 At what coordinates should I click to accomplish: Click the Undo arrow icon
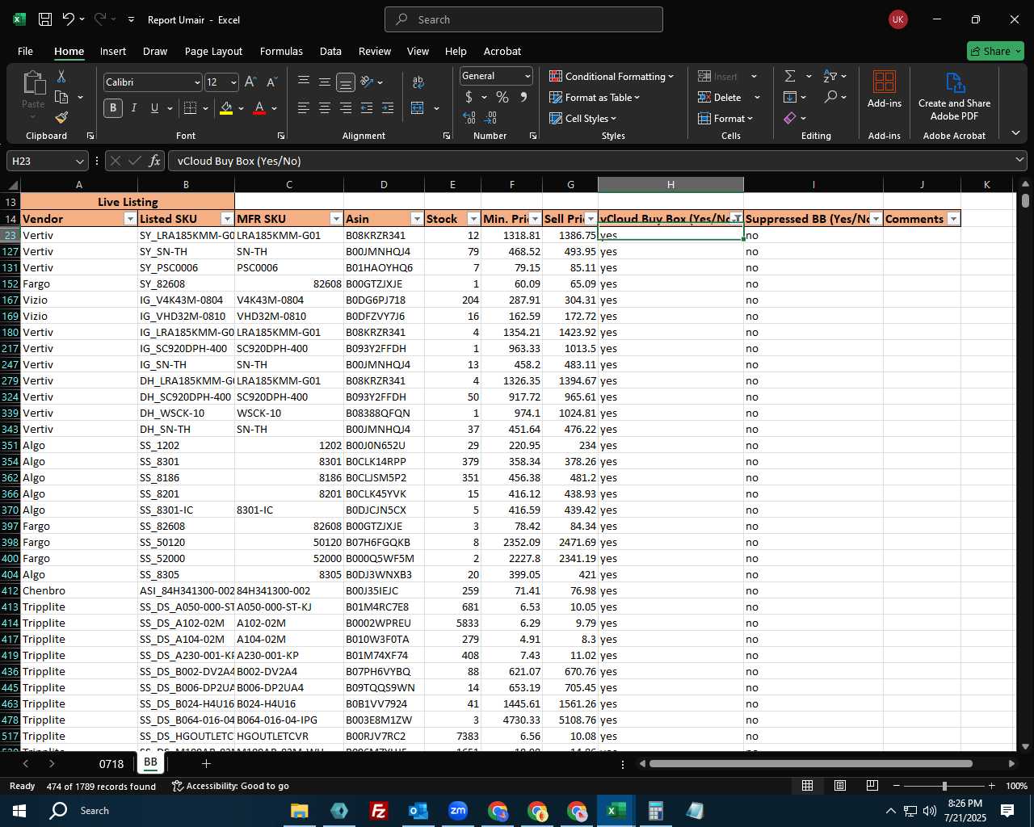coord(69,19)
